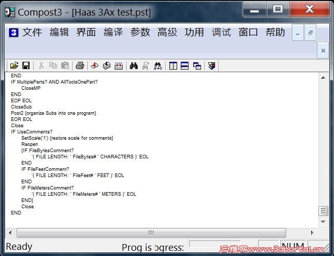This screenshot has width=334, height=256.
Task: Paste clipboard using the paste icon
Action: coord(65,65)
